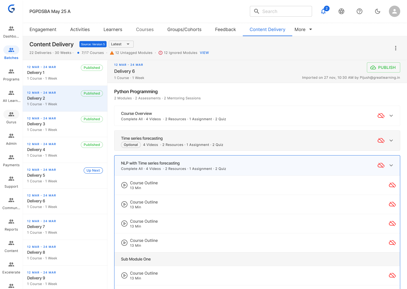Play the second Course Outline video icon

(124, 204)
